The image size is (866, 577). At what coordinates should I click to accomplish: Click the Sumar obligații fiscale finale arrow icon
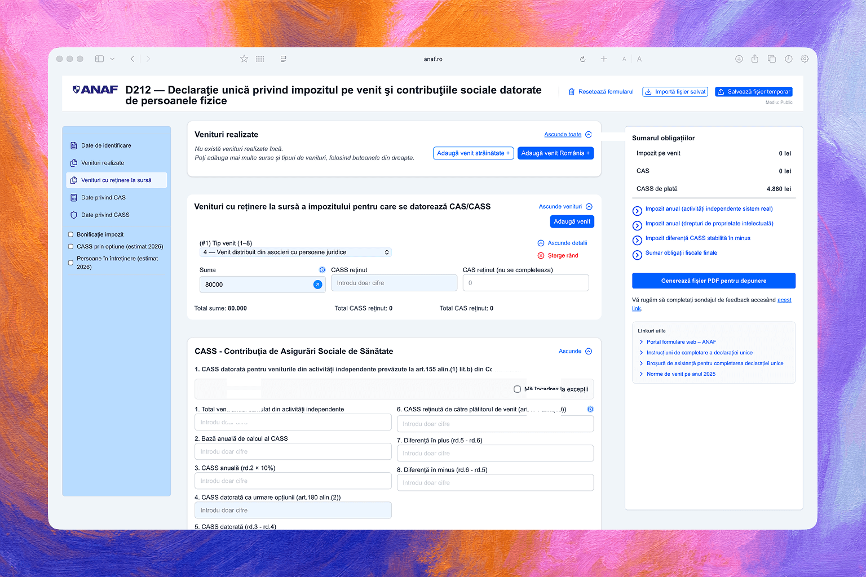(x=637, y=255)
